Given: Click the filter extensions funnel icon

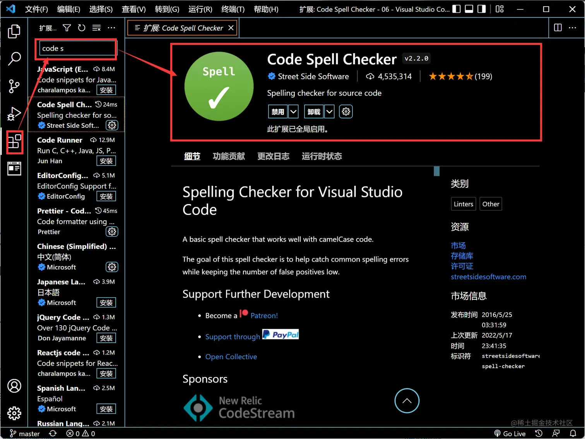Looking at the screenshot, I should 67,27.
